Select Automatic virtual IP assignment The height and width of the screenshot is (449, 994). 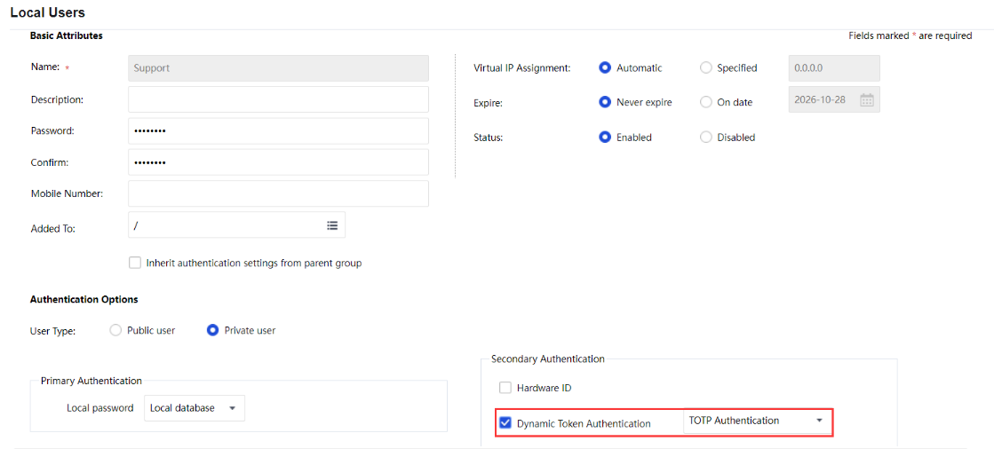click(605, 67)
